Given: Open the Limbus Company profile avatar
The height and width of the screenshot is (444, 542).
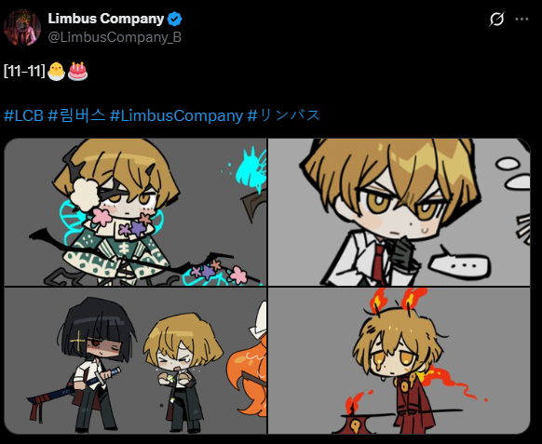Looking at the screenshot, I should click(22, 28).
